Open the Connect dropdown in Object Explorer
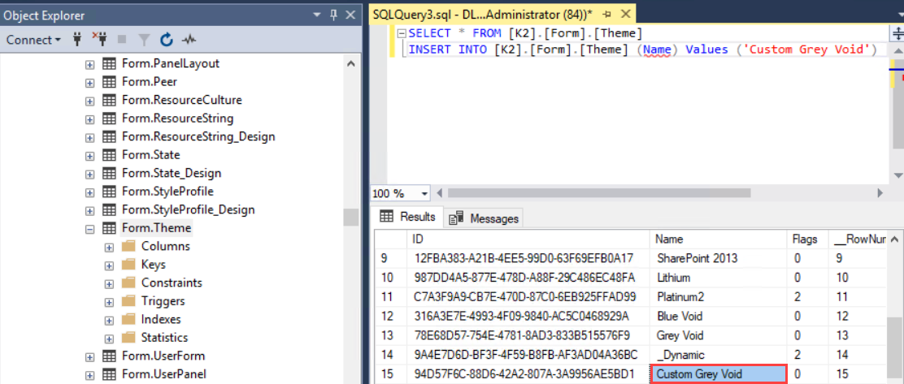Image resolution: width=904 pixels, height=384 pixels. click(33, 40)
